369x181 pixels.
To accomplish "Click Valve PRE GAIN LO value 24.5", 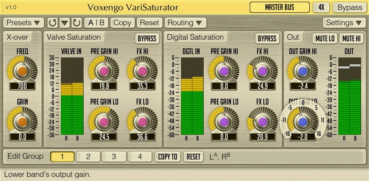I will [x=104, y=137].
